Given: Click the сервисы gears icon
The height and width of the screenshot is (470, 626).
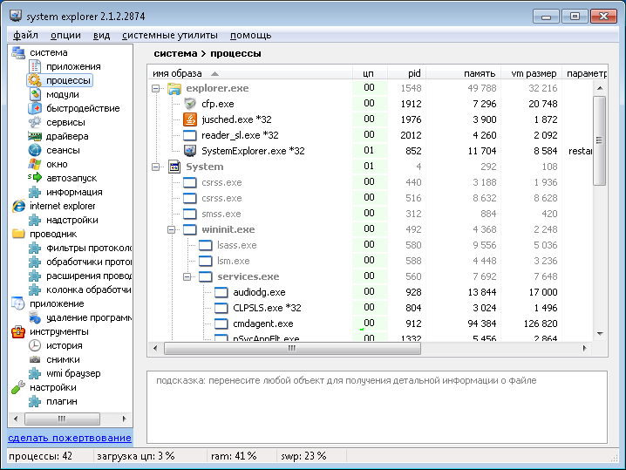Looking at the screenshot, I should tap(35, 122).
